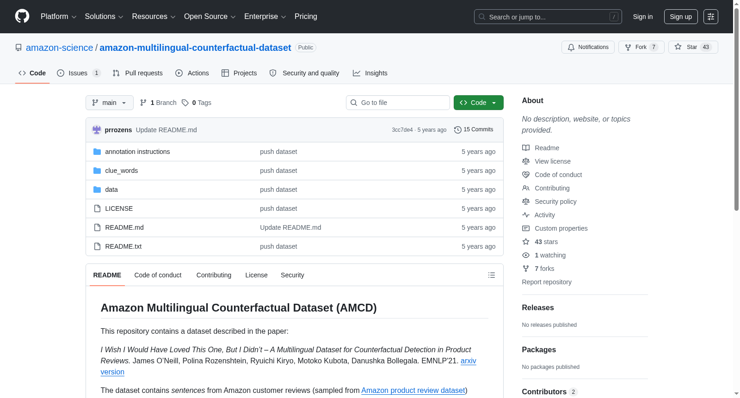Open the main branch selector dropdown
Image resolution: width=740 pixels, height=398 pixels.
pos(110,103)
